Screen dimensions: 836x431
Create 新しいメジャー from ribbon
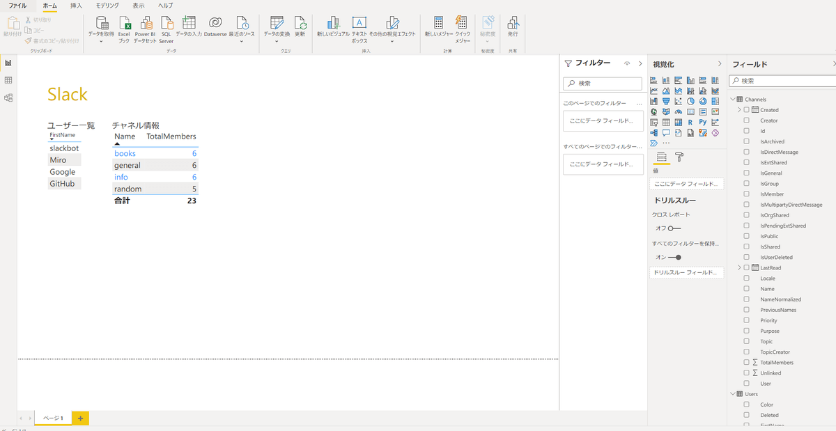pos(439,26)
